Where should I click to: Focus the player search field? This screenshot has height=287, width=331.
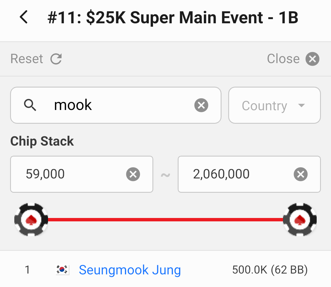pyautogui.click(x=121, y=105)
